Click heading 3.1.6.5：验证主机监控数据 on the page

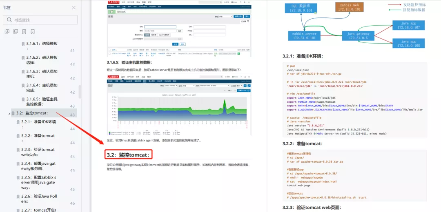click(x=129, y=62)
